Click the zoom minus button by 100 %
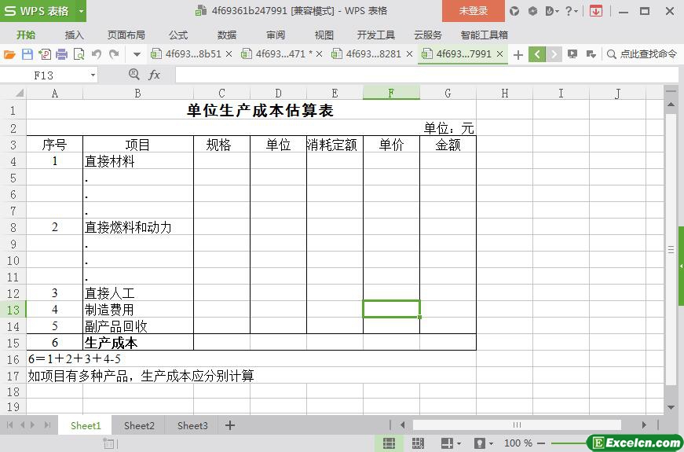The image size is (684, 452). pos(541,443)
